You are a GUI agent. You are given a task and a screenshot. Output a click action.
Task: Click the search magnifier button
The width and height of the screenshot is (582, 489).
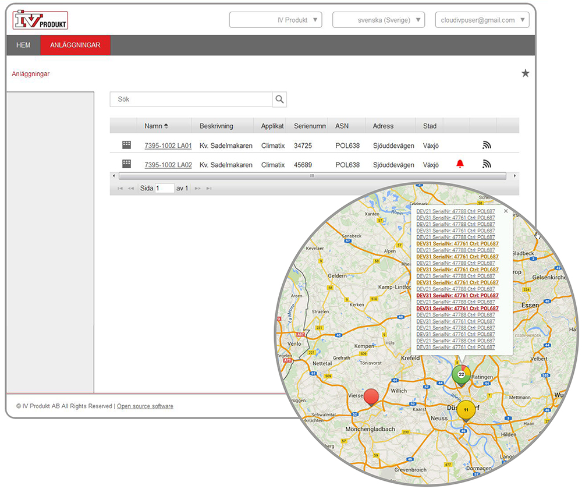(279, 100)
